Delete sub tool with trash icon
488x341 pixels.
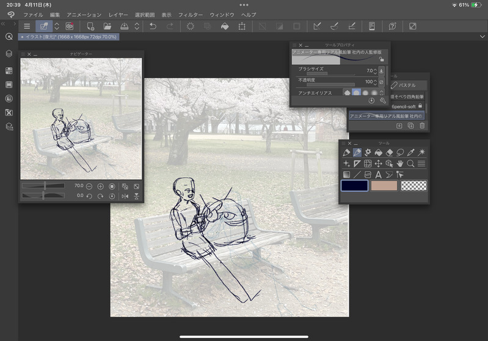point(422,126)
